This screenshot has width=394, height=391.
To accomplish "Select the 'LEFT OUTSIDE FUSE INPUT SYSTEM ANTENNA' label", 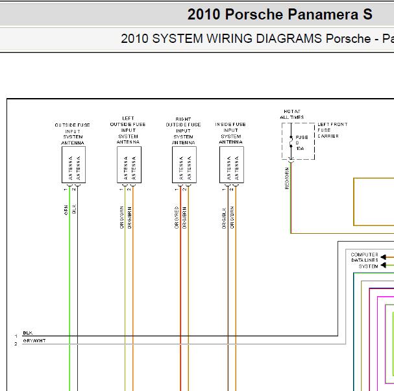I will click(128, 130).
